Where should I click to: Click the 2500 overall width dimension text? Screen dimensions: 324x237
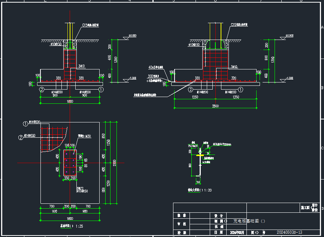(215, 107)
